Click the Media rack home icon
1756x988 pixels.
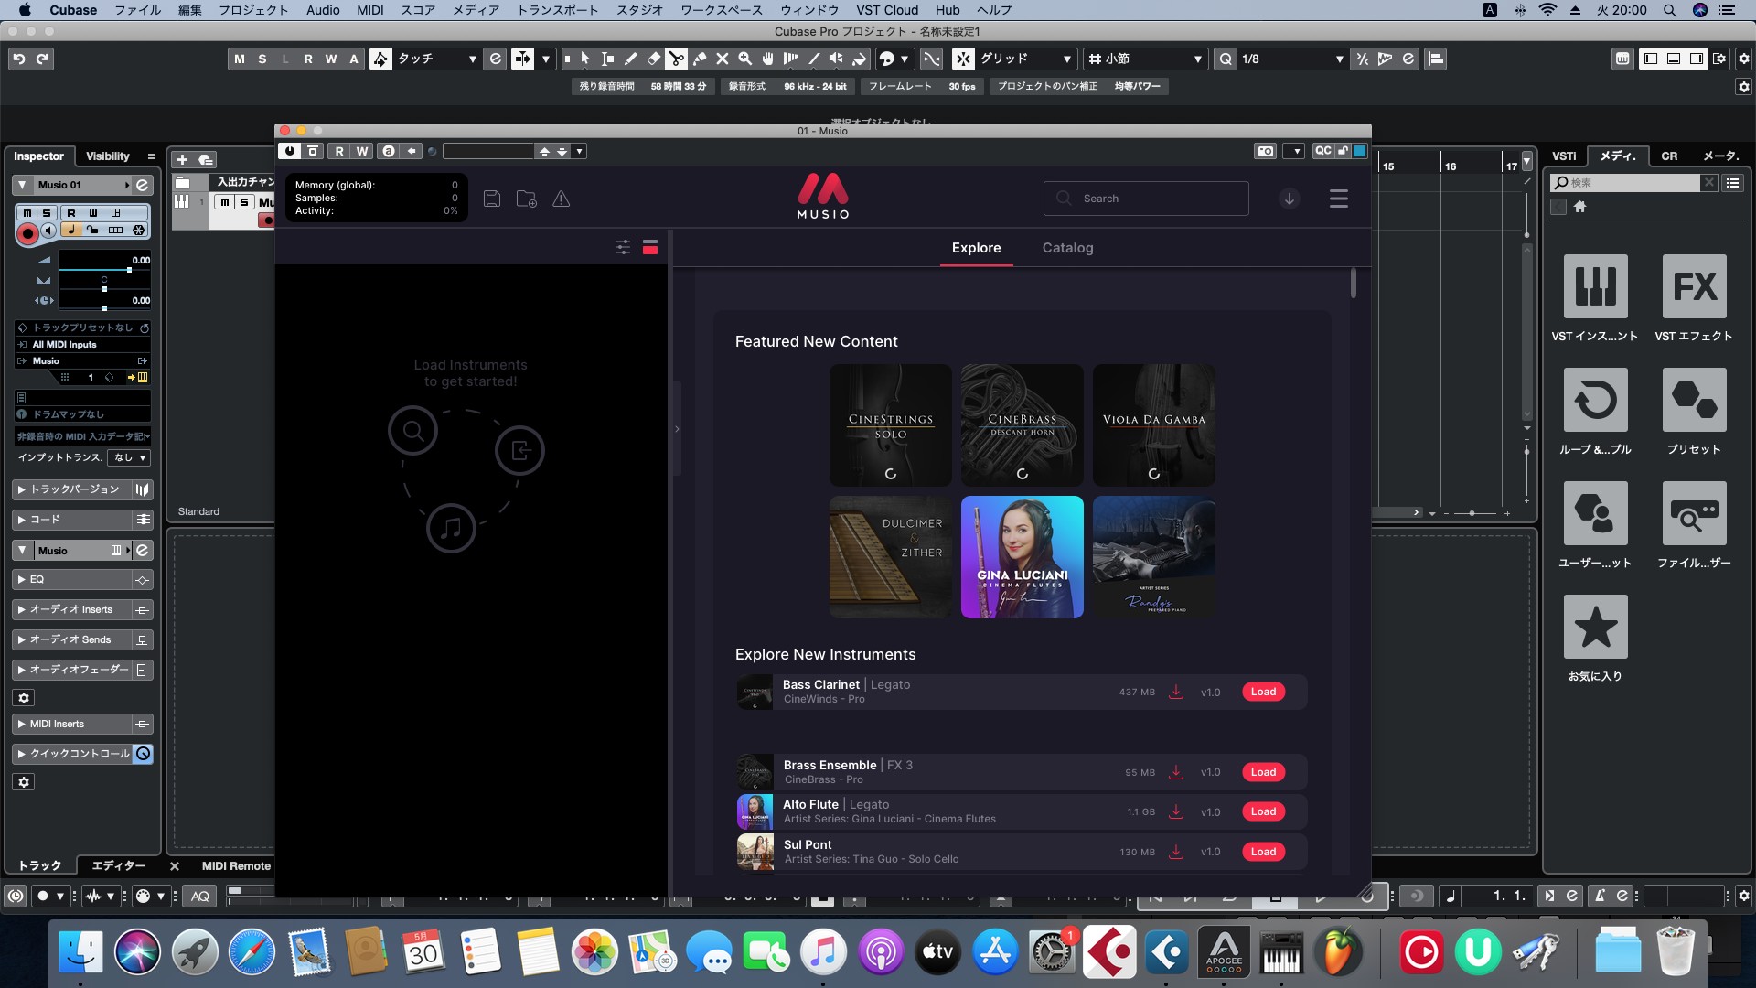(x=1579, y=207)
